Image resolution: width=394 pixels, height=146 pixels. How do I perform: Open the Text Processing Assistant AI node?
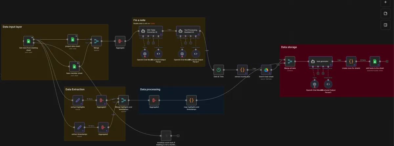188,31
